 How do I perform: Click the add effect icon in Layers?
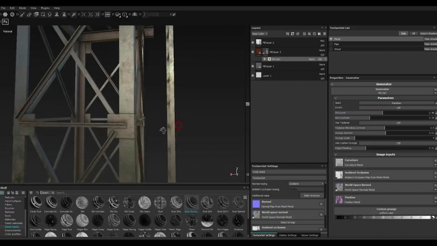coord(287,34)
